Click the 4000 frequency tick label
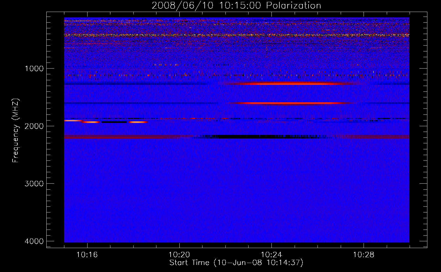This screenshot has height=272, width=441. 34,241
